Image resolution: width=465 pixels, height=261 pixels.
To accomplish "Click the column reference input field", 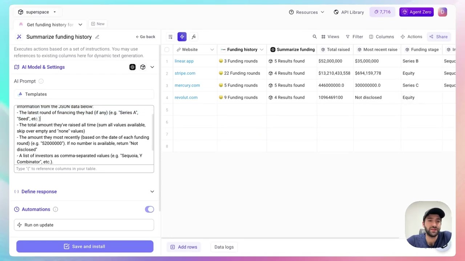I will click(x=84, y=169).
